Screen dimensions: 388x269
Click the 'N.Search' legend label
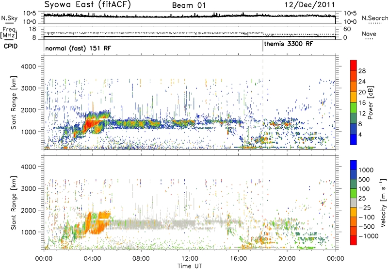coord(374,18)
